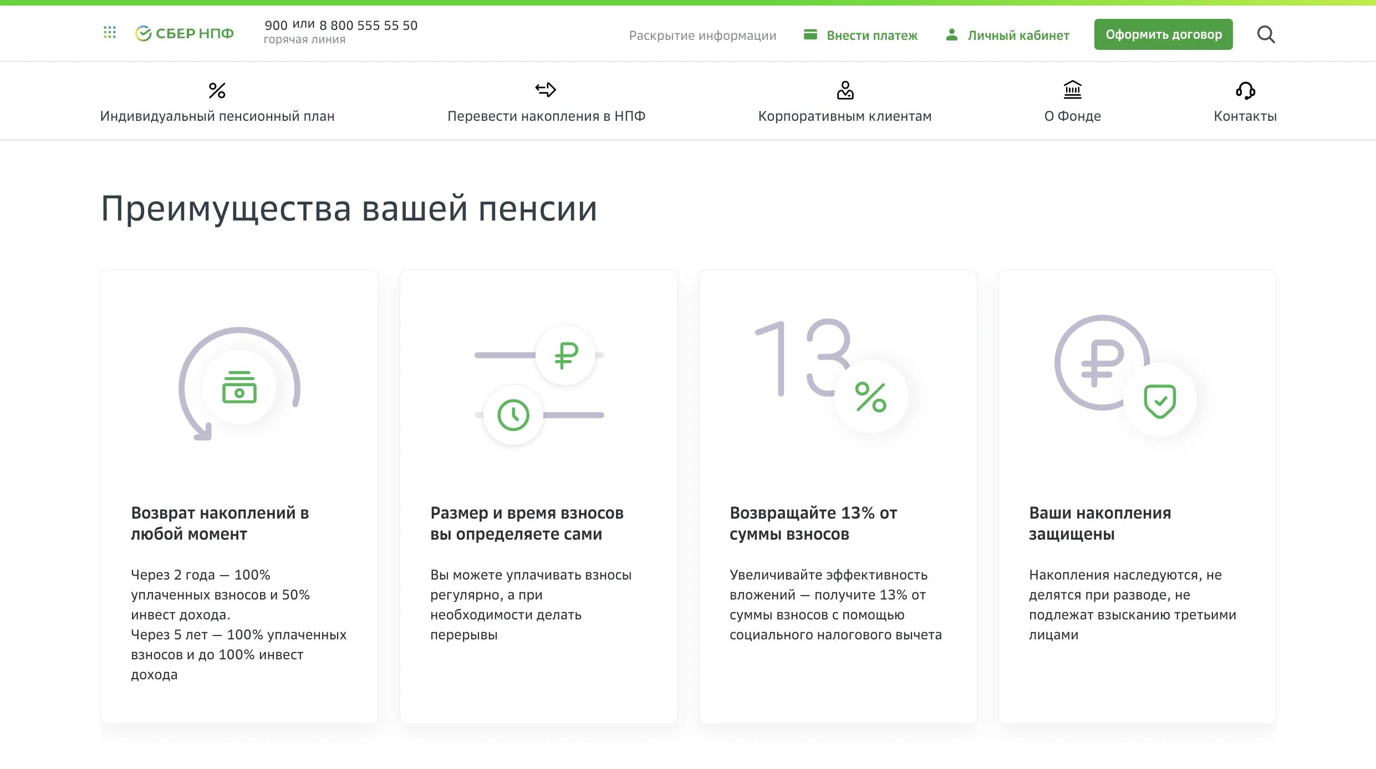Screen dimensions: 1376x769
Task: Open the Личный кабинет link
Action: [1018, 35]
